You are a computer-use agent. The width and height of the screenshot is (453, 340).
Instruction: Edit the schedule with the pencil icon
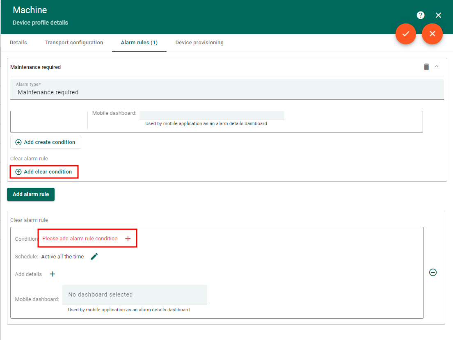[x=94, y=256]
